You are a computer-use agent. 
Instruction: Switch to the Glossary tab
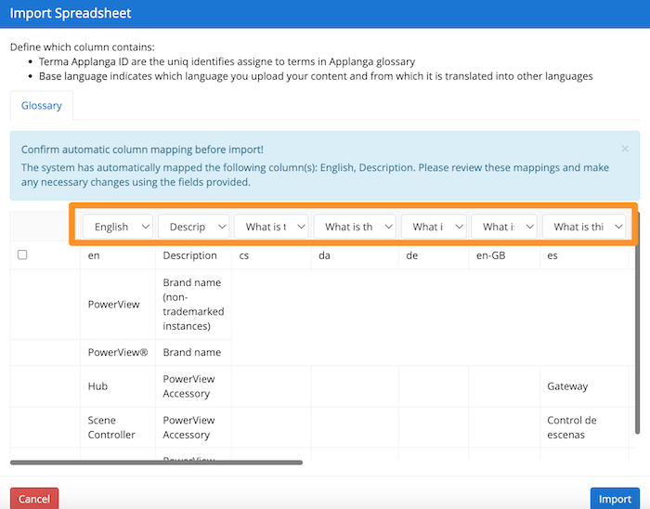tap(42, 106)
